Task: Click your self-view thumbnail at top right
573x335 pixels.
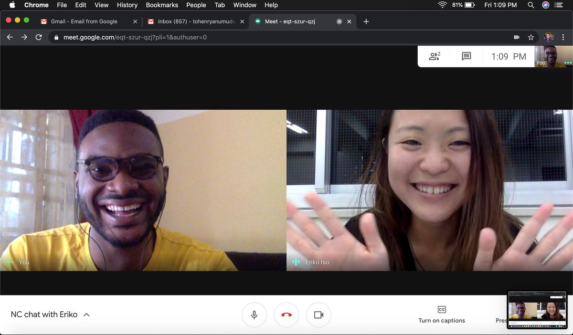Action: 553,56
